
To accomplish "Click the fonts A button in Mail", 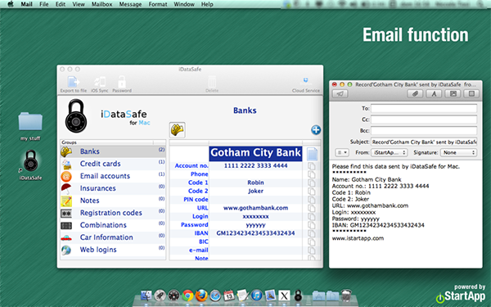I will 434,93.
